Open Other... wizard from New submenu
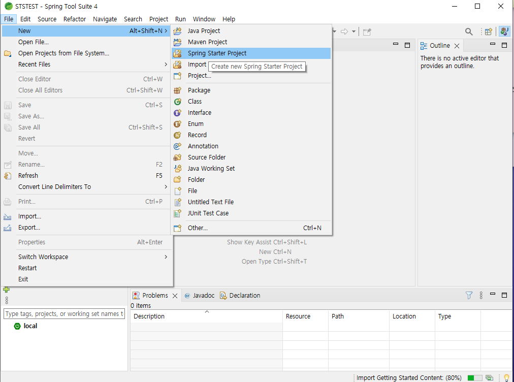This screenshot has width=514, height=382. (x=251, y=228)
